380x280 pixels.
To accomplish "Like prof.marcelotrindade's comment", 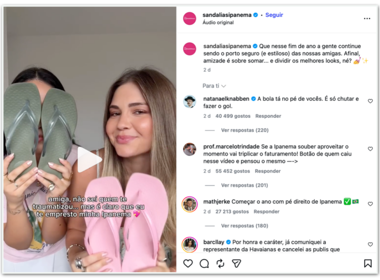I will point(370,149).
